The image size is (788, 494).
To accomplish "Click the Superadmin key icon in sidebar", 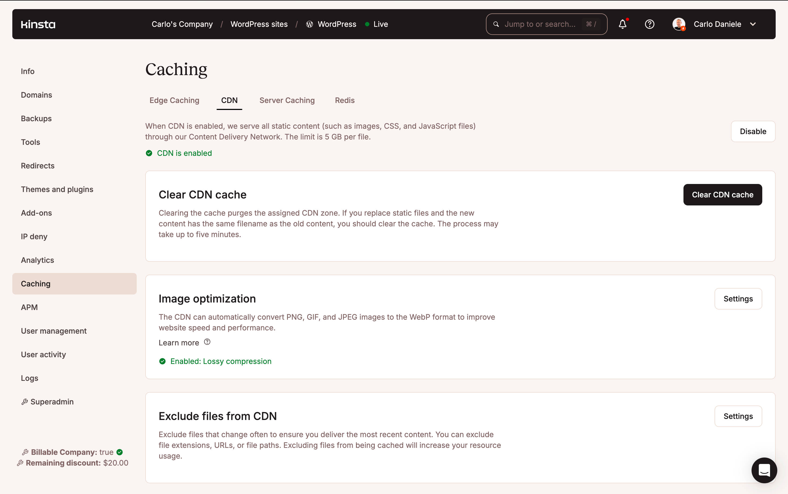I will point(24,401).
